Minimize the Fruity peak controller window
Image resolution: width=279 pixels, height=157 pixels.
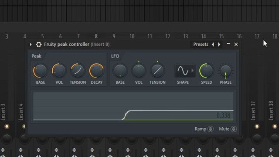228,44
